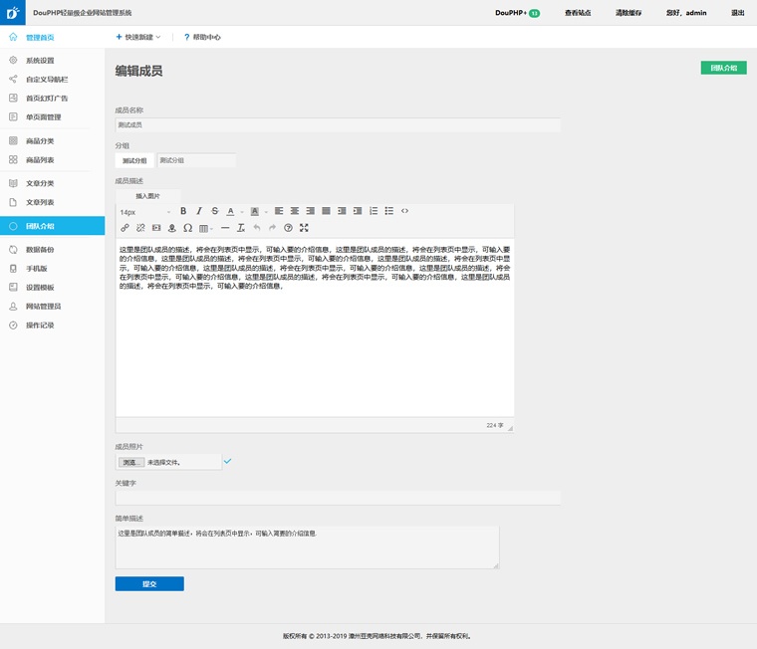Insert a special character (Omega icon)
The image size is (757, 649).
[188, 228]
